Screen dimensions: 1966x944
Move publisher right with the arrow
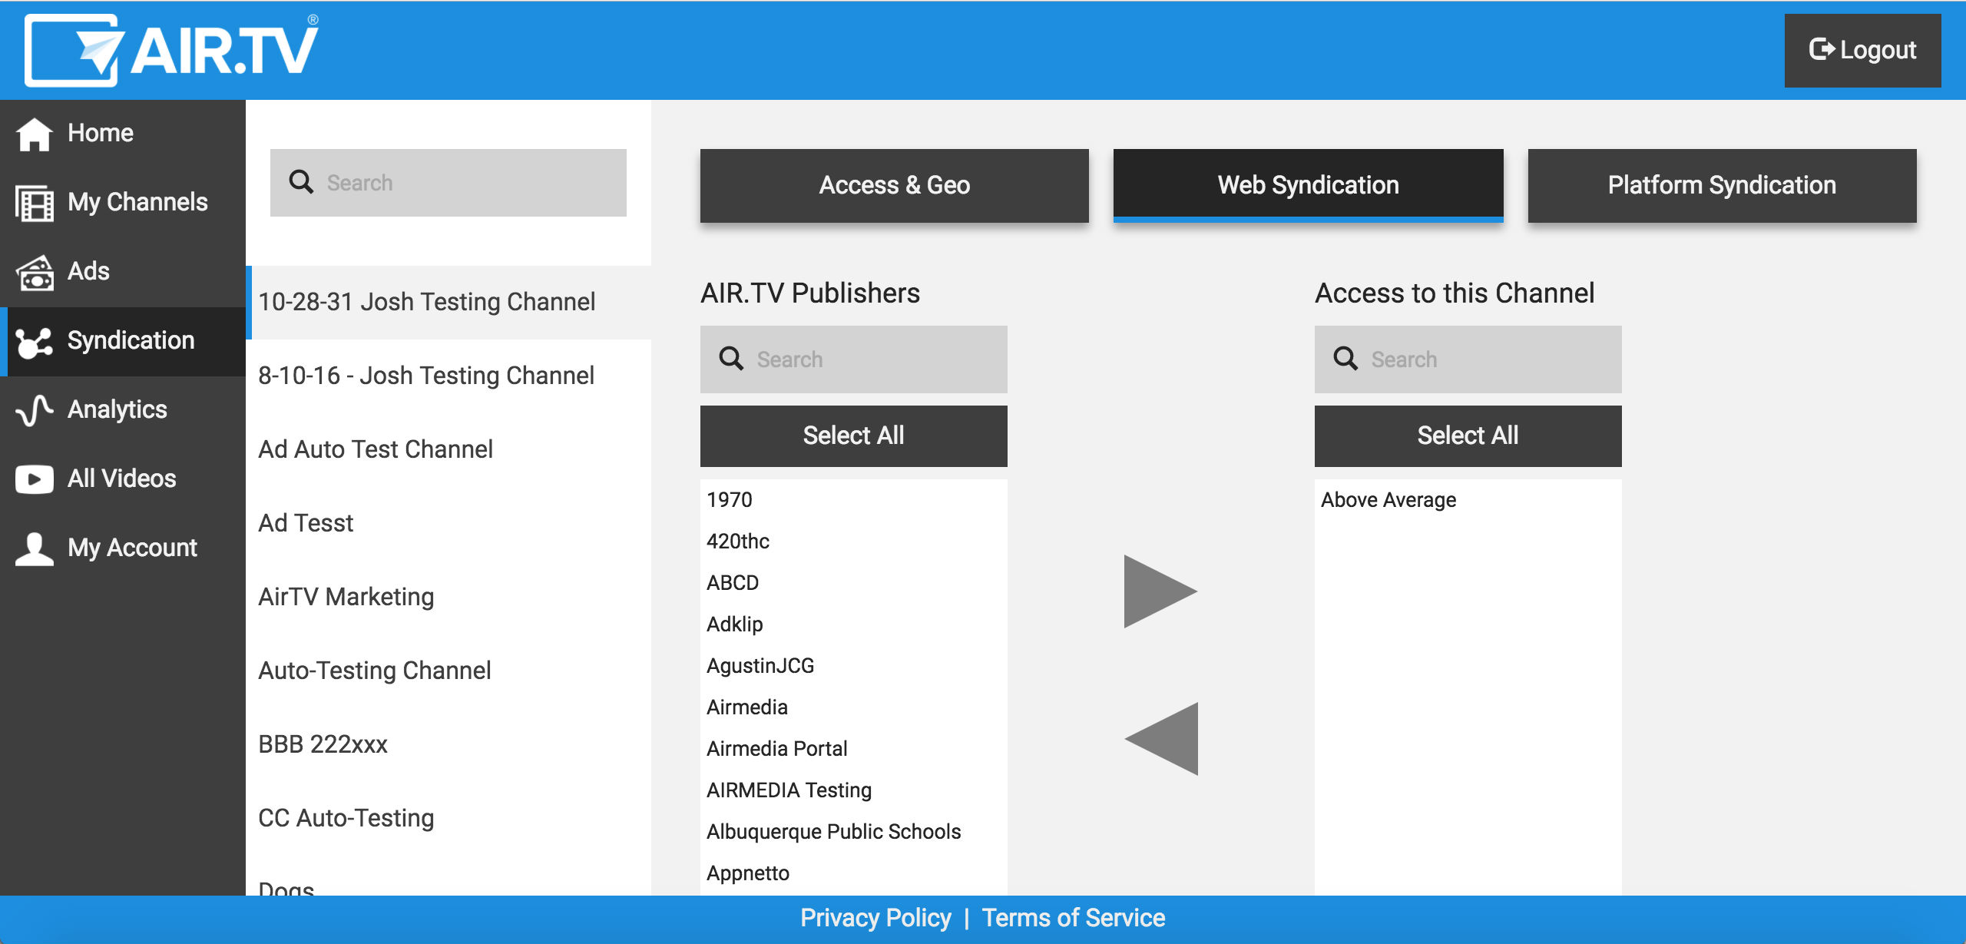[x=1160, y=591]
